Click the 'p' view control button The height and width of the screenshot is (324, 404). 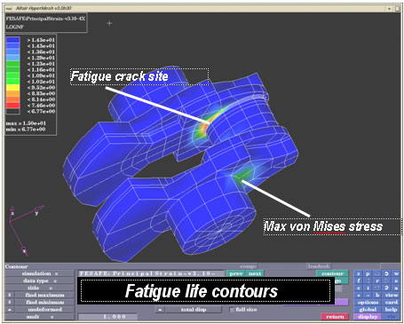pos(368,273)
